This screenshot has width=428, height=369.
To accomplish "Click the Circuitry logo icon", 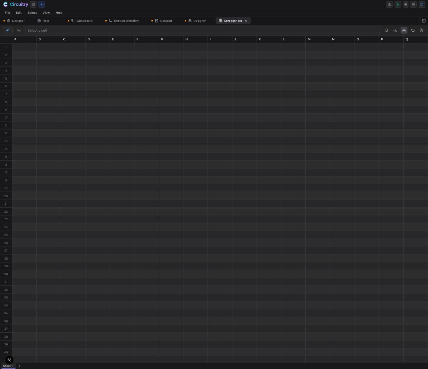I will (x=5, y=4).
